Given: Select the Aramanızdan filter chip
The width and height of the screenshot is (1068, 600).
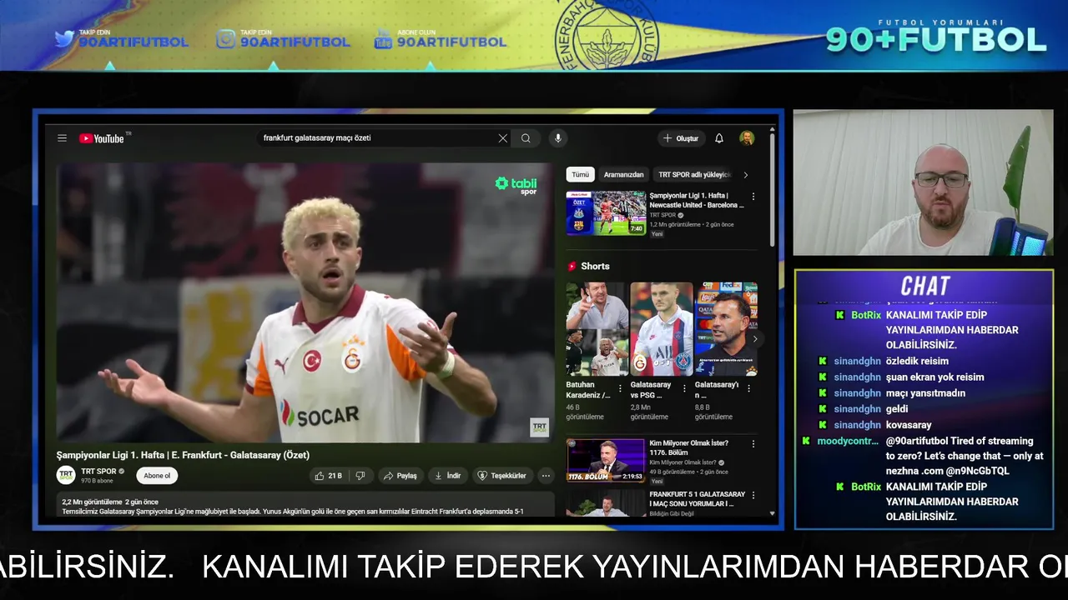Looking at the screenshot, I should [x=624, y=175].
